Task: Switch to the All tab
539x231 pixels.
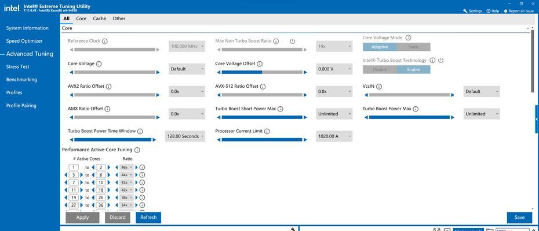Action: click(66, 18)
